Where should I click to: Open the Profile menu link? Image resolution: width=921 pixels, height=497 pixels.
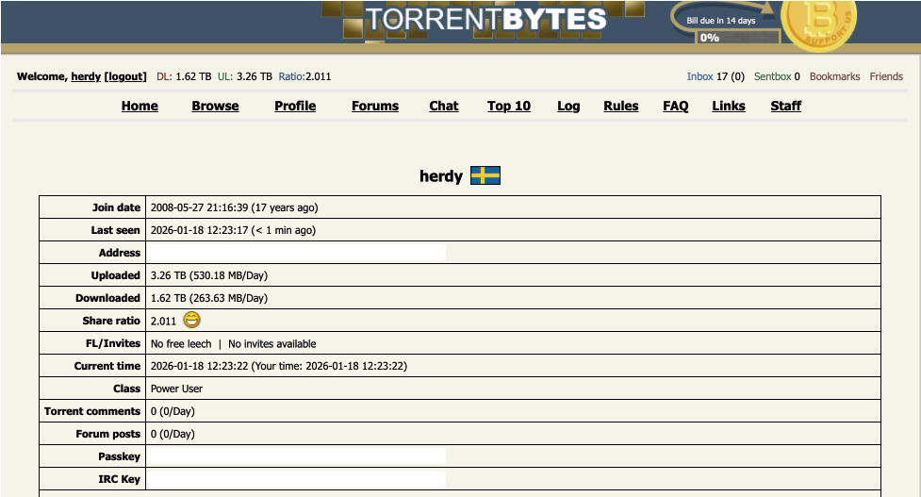tap(295, 106)
